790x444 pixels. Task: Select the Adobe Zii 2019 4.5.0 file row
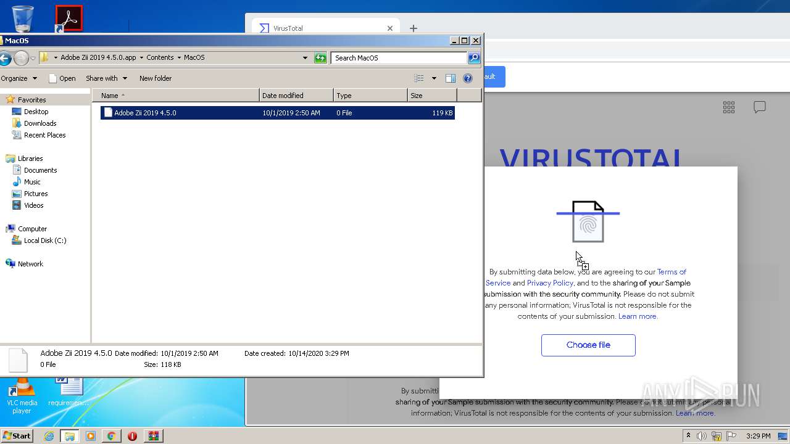click(278, 113)
